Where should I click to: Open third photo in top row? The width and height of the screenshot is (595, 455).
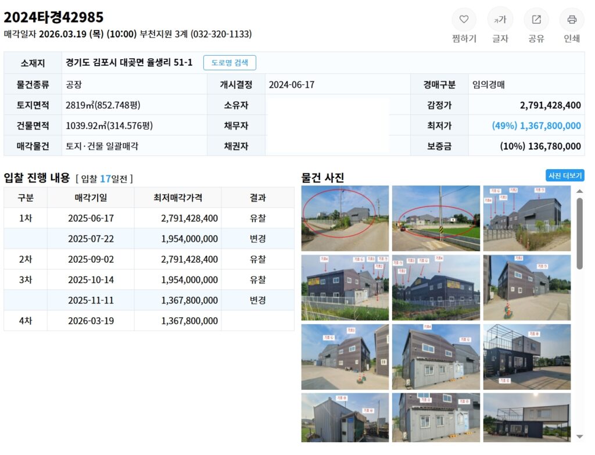[526, 218]
